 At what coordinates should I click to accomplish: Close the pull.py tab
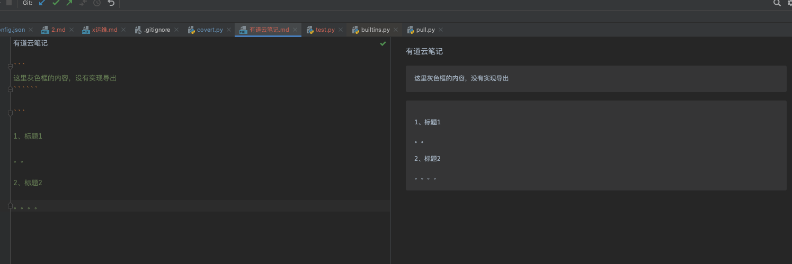[441, 30]
